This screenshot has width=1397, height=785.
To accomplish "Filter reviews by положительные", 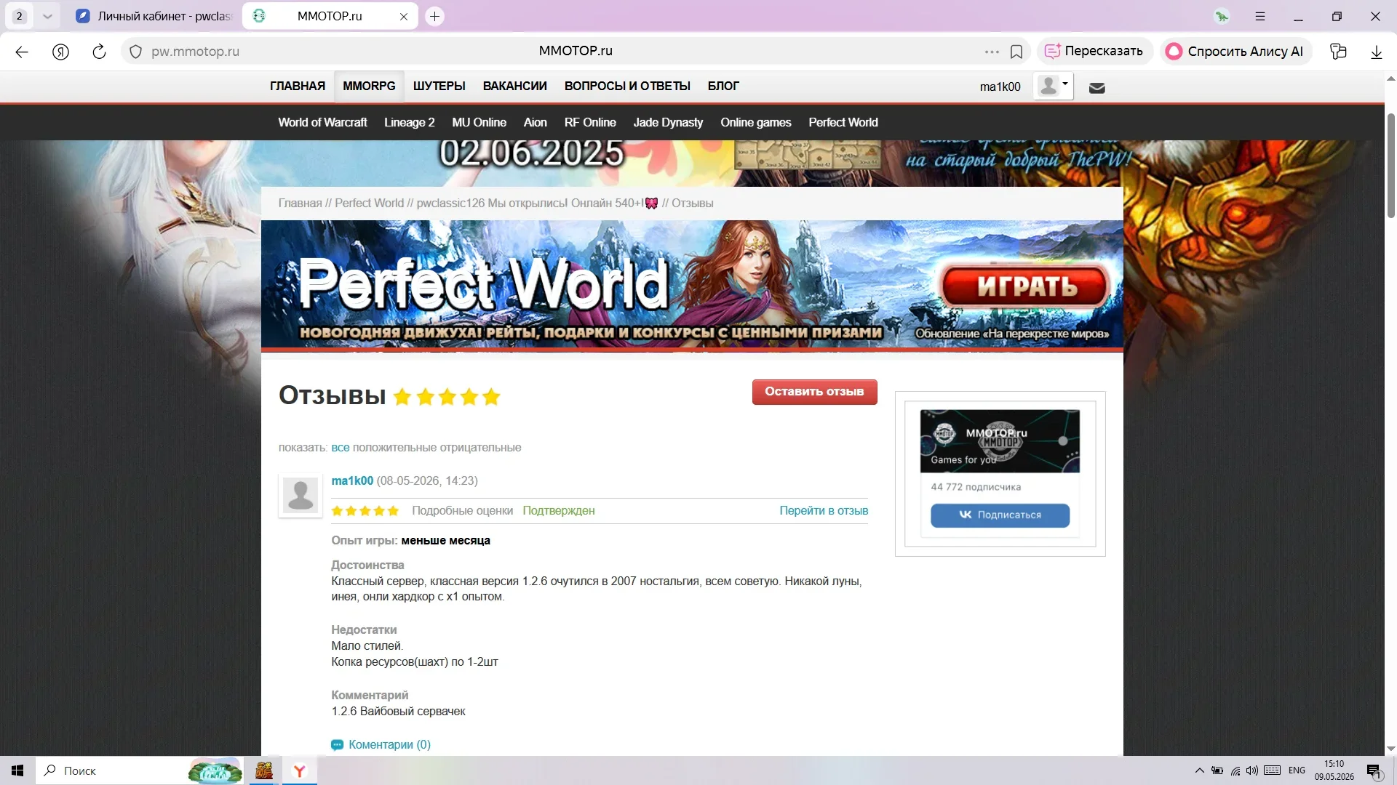I will coord(394,448).
